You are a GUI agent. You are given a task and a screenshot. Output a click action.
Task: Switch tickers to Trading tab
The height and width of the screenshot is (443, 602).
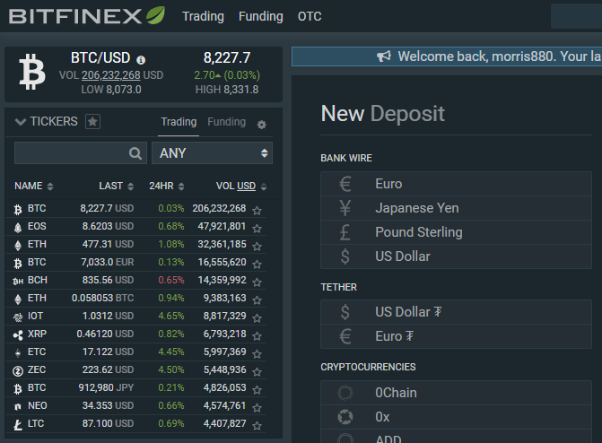179,122
